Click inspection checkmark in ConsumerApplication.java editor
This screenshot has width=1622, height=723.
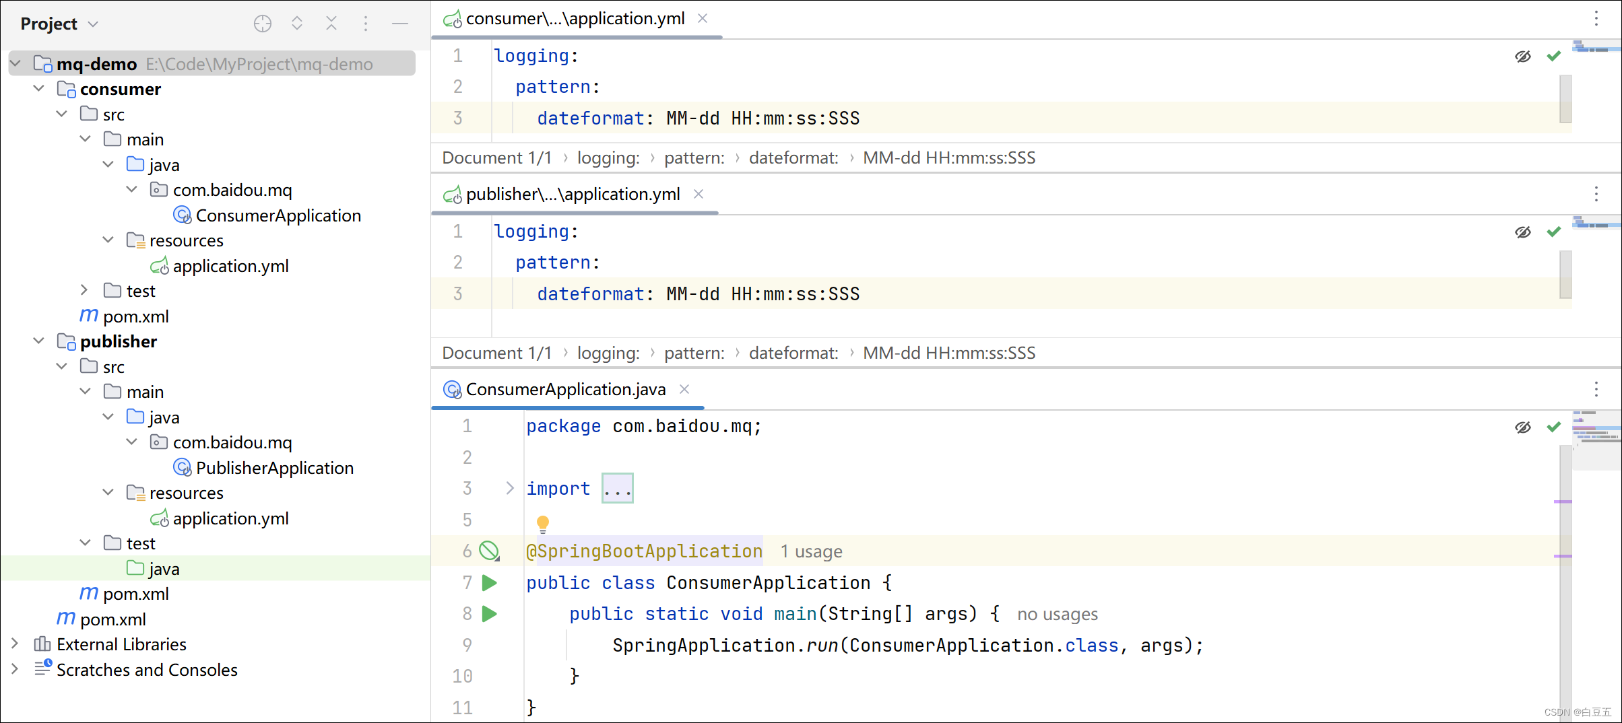pos(1554,427)
